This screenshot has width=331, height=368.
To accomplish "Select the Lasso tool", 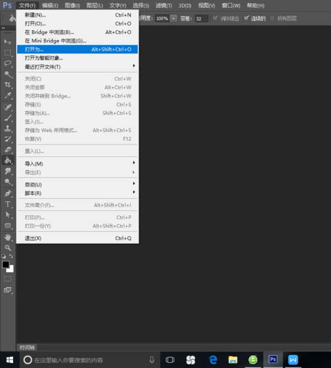I will (8, 63).
